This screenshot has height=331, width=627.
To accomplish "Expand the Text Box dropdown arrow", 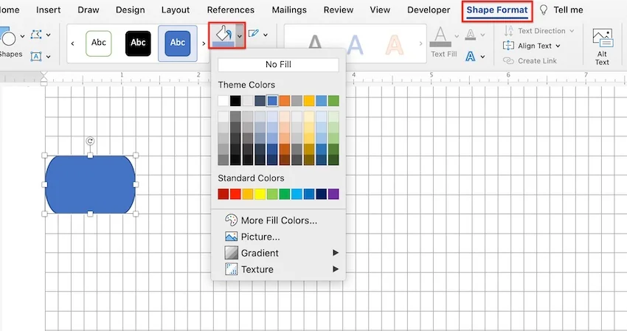I will coord(49,57).
